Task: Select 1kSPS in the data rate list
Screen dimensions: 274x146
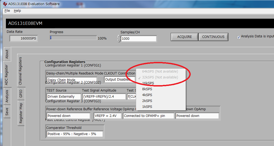Action: (x=161, y=106)
